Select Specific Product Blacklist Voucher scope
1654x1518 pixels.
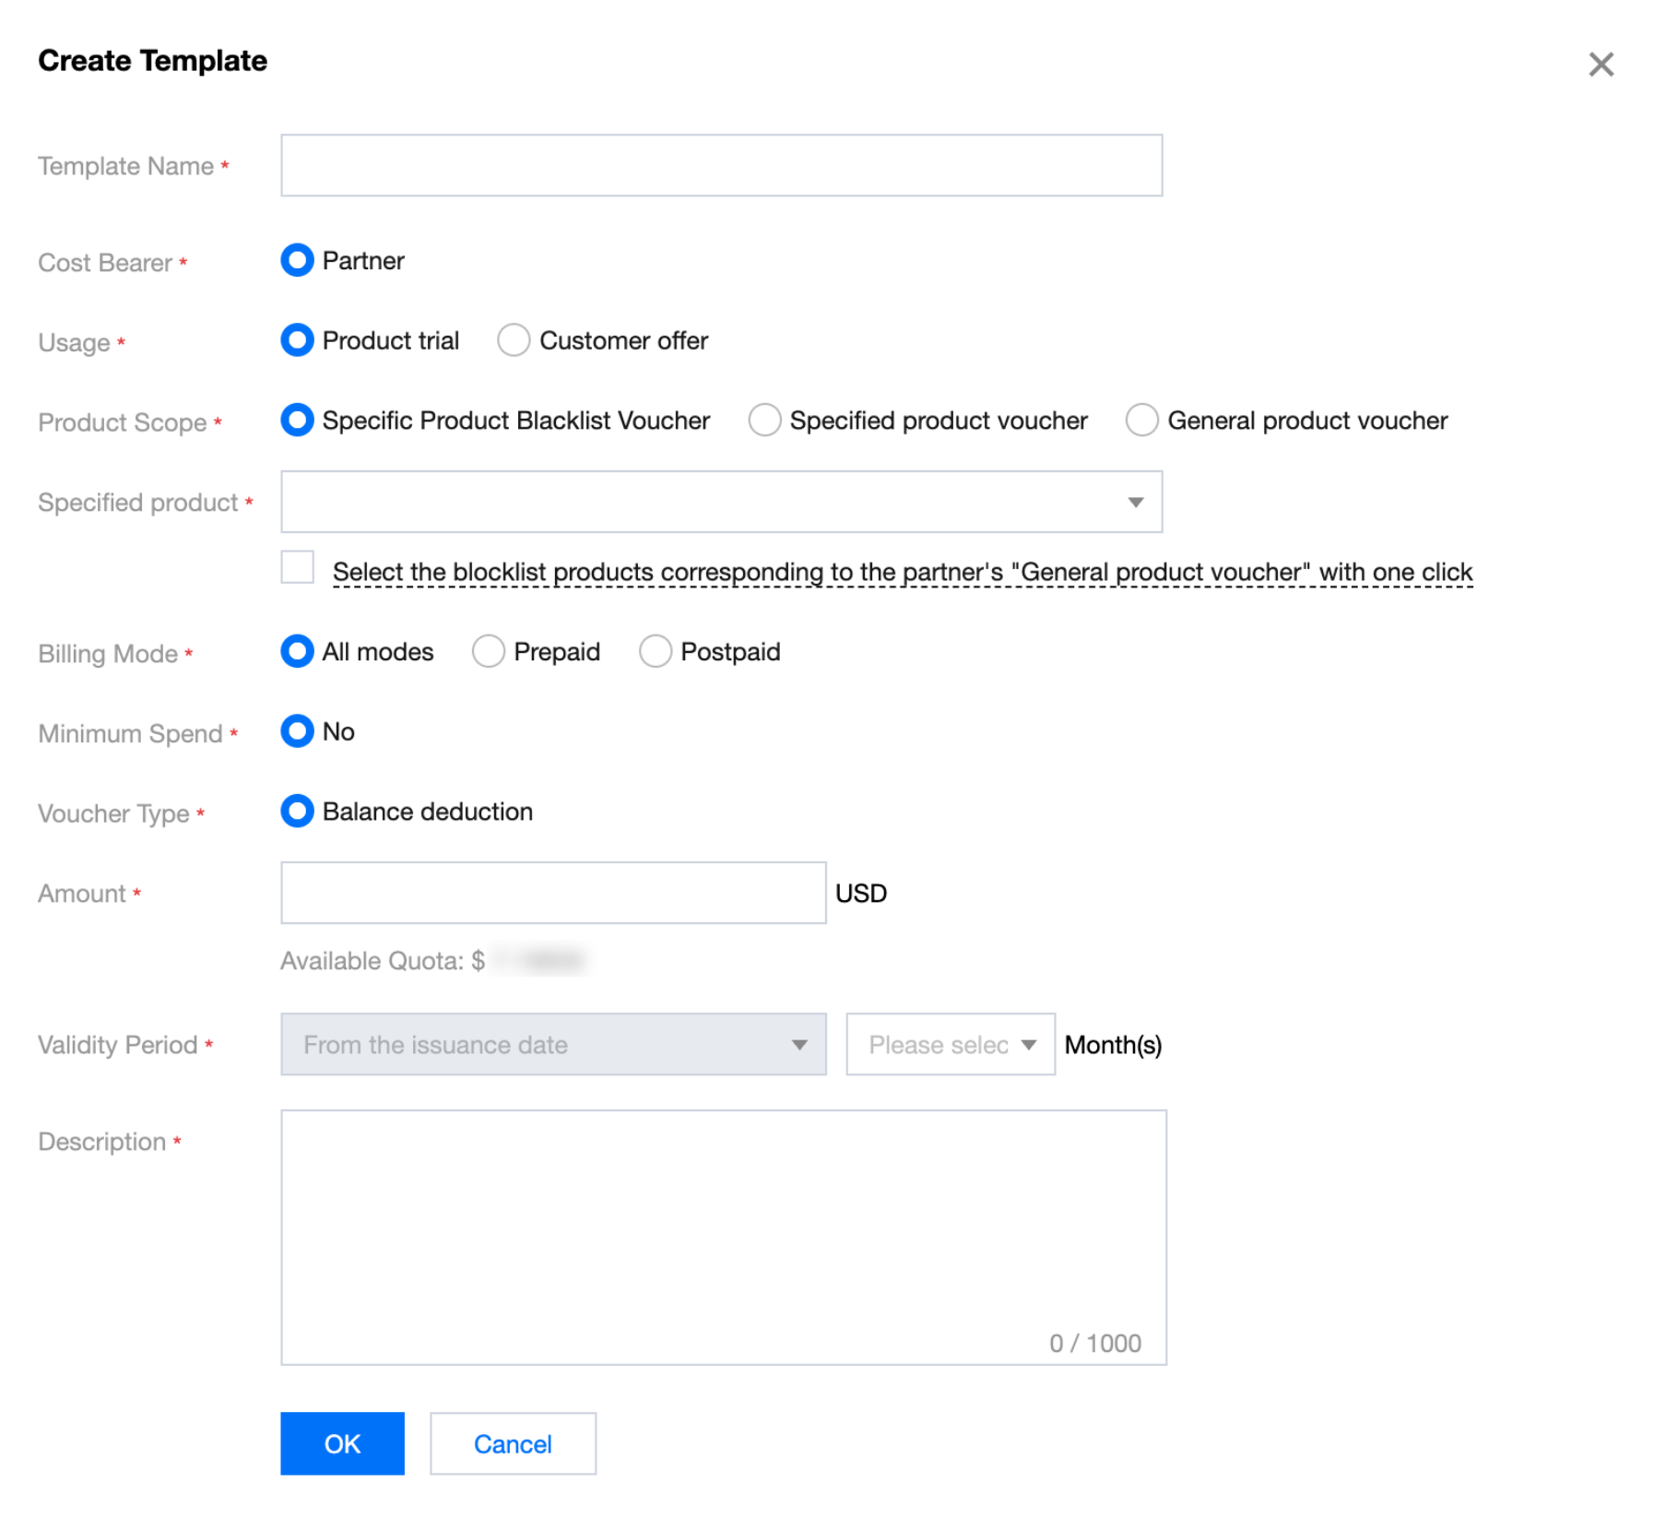coord(298,421)
